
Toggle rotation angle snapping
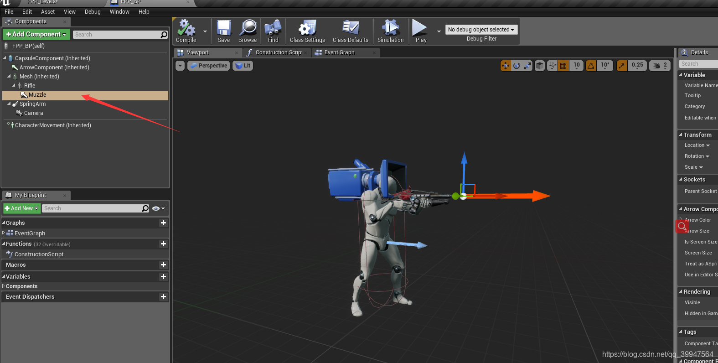591,66
